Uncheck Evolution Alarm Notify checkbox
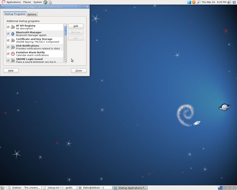Image resolution: width=237 pixels, height=190 pixels. [x=8, y=54]
